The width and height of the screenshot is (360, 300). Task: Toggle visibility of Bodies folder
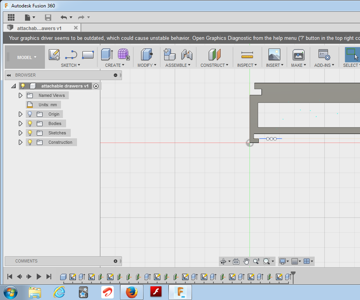[30, 123]
